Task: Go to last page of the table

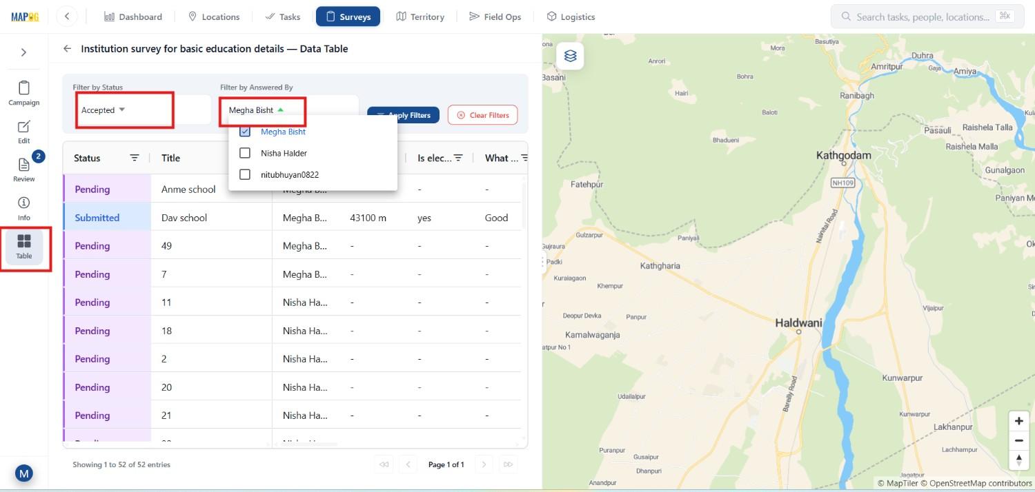Action: pyautogui.click(x=509, y=464)
